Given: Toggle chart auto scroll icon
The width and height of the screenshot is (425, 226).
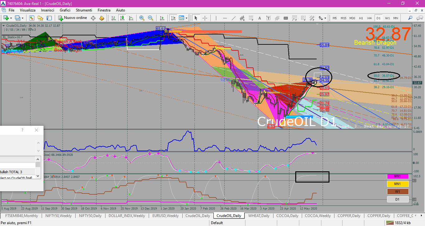Looking at the screenshot, I should (162, 18).
